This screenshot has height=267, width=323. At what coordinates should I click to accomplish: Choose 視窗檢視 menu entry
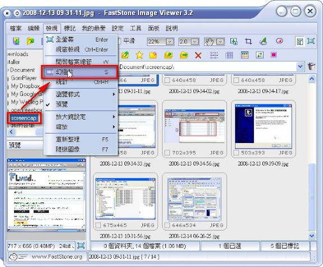(81, 49)
